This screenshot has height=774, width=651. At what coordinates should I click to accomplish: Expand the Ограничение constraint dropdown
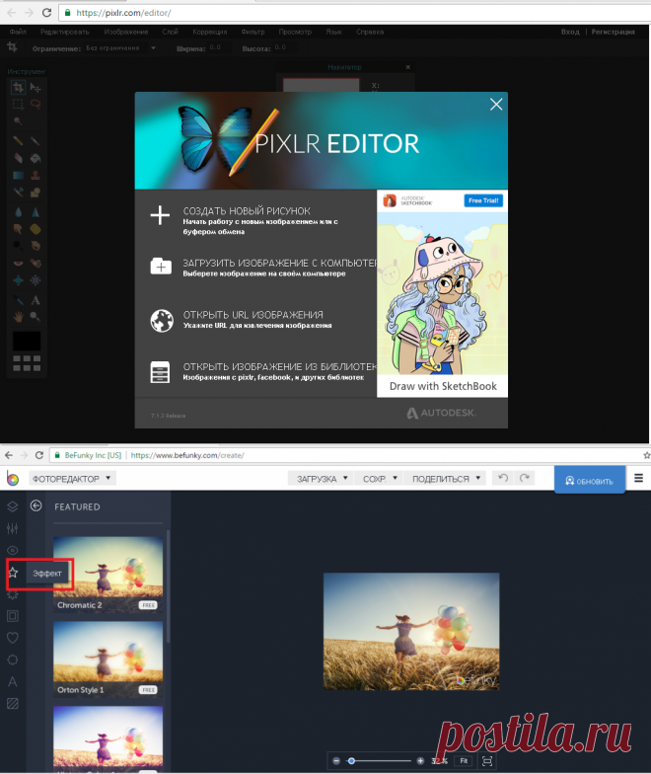[x=154, y=47]
